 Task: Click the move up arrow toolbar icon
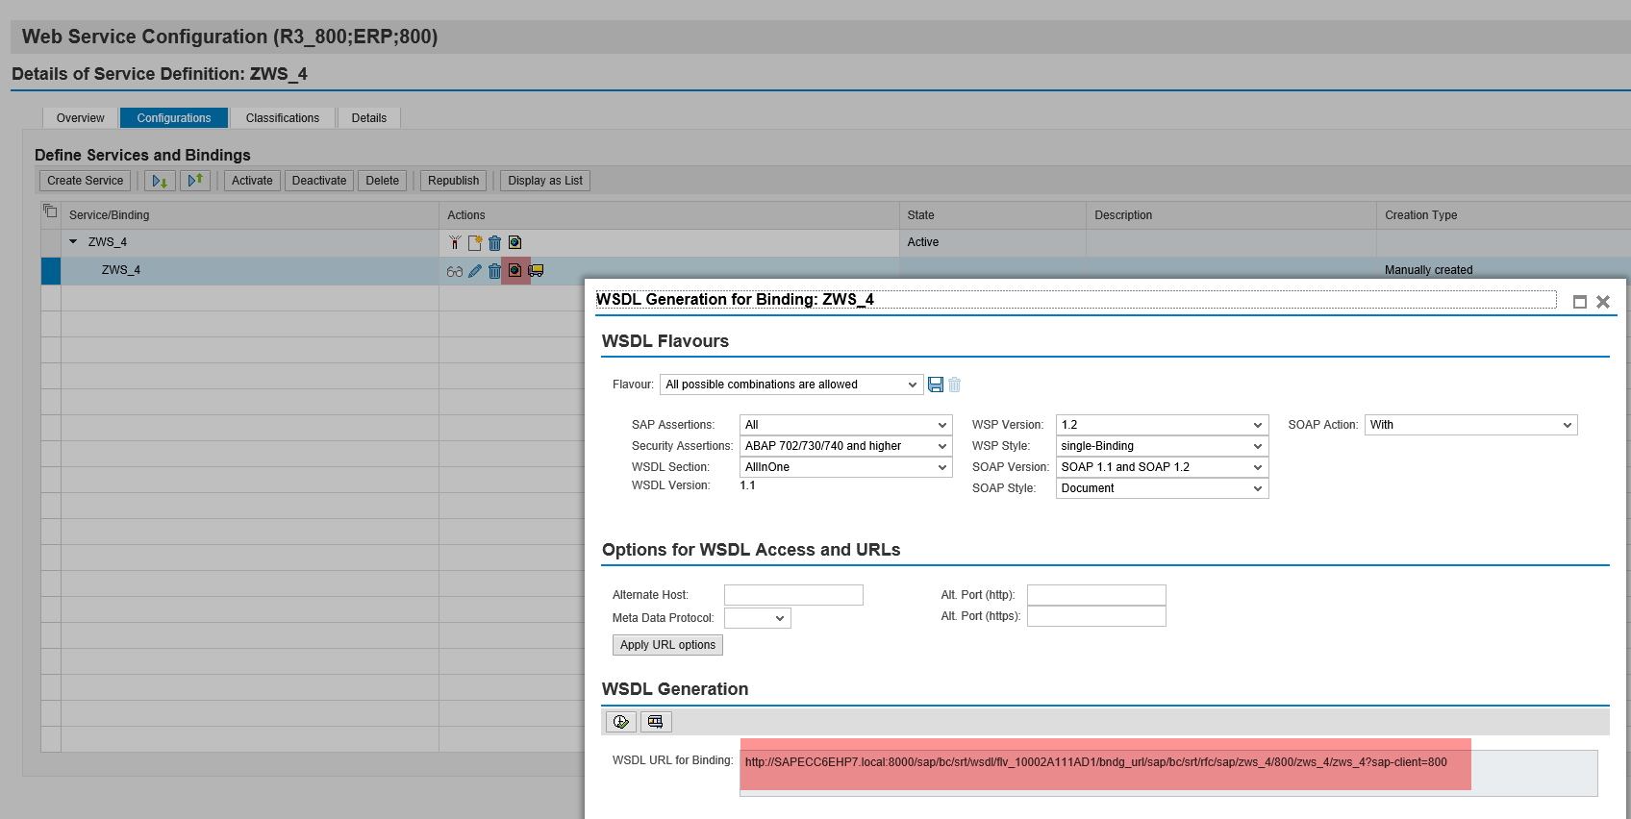[195, 181]
